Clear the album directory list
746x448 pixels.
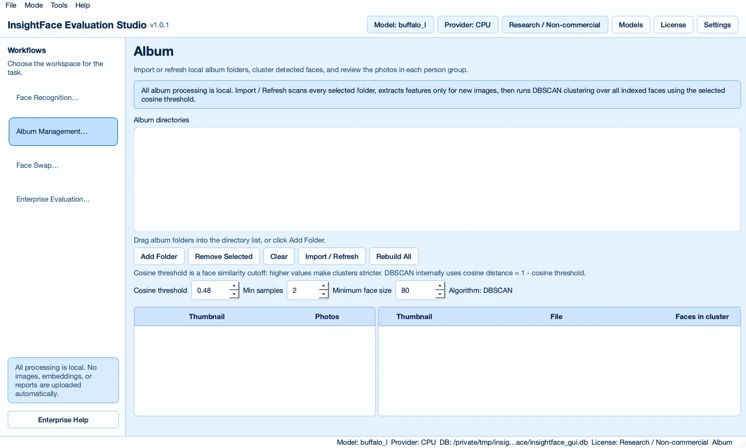point(279,256)
